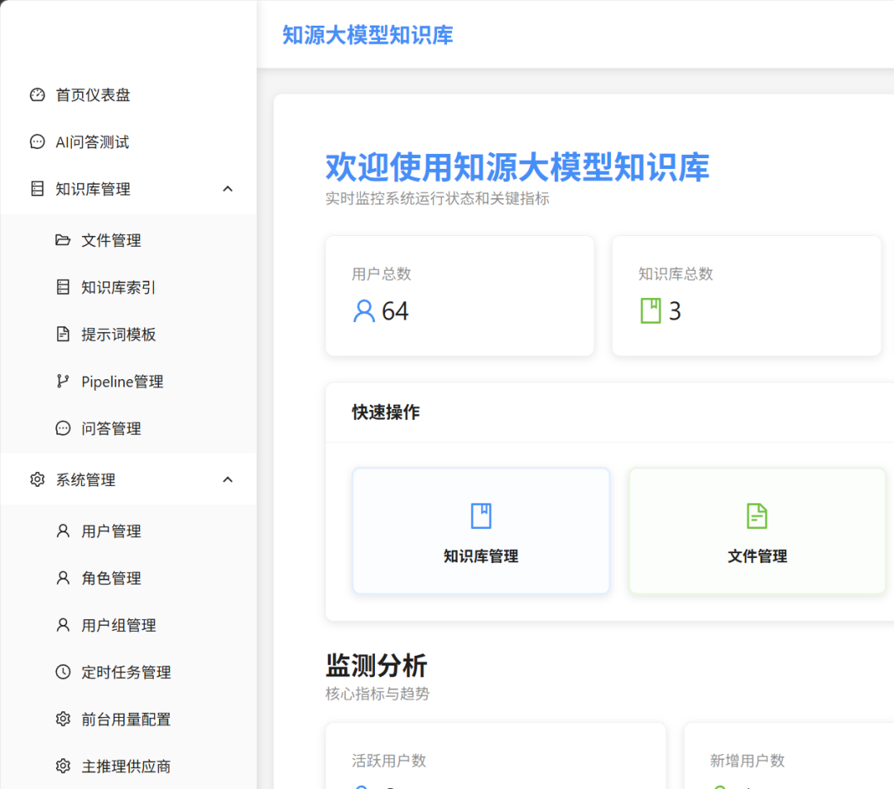
Task: Click the 知识库管理 quick action label
Action: tap(481, 556)
